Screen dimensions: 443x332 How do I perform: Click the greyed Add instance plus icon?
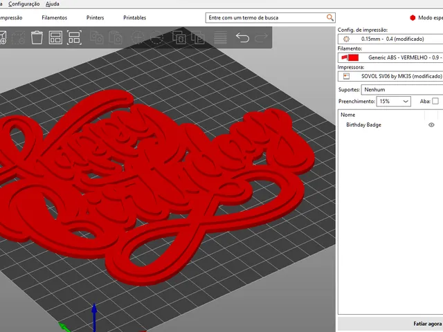(138, 37)
